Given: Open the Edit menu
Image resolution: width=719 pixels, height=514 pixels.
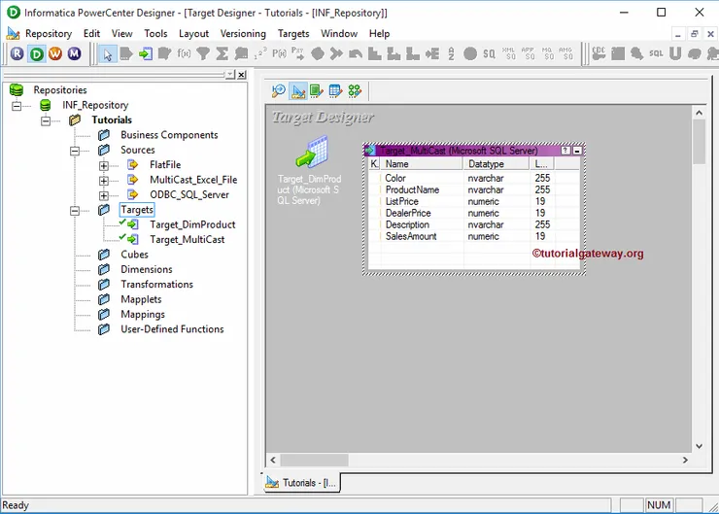Looking at the screenshot, I should 91,33.
